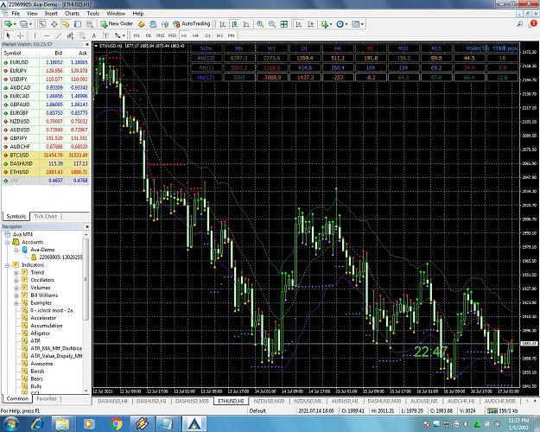
Task: Toggle the Data Window toolbar icon
Action: coord(54,24)
